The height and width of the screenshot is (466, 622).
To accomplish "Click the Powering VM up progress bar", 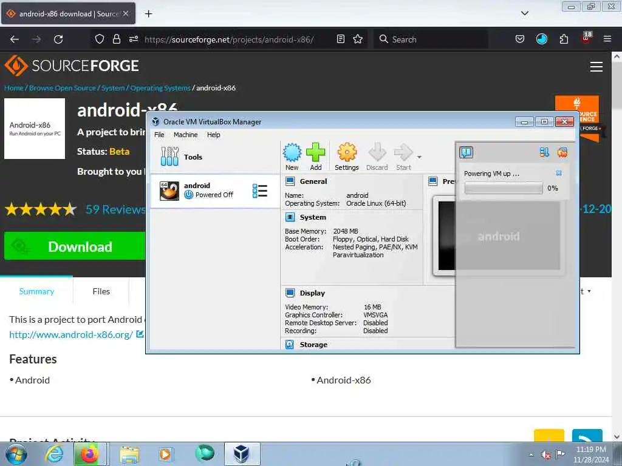I will tap(504, 188).
